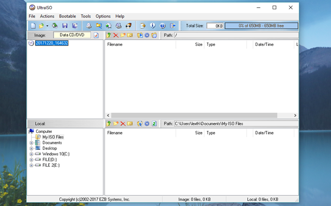Click the clock-folder icon in image toolbar
This screenshot has height=206, width=331.
point(154,35)
